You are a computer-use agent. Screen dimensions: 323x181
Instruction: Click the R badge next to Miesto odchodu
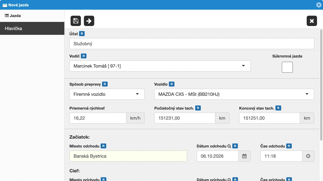[x=103, y=146]
